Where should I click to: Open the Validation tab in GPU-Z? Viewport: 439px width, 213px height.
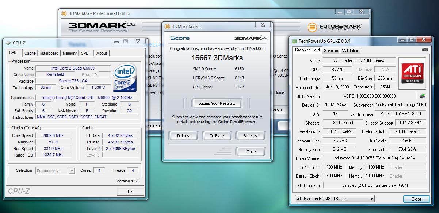click(351, 51)
